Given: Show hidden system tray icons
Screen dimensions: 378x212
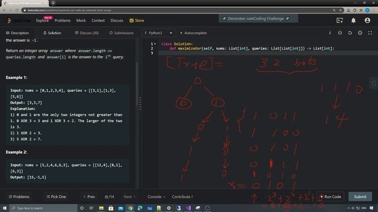Looking at the screenshot, I should point(348,208).
